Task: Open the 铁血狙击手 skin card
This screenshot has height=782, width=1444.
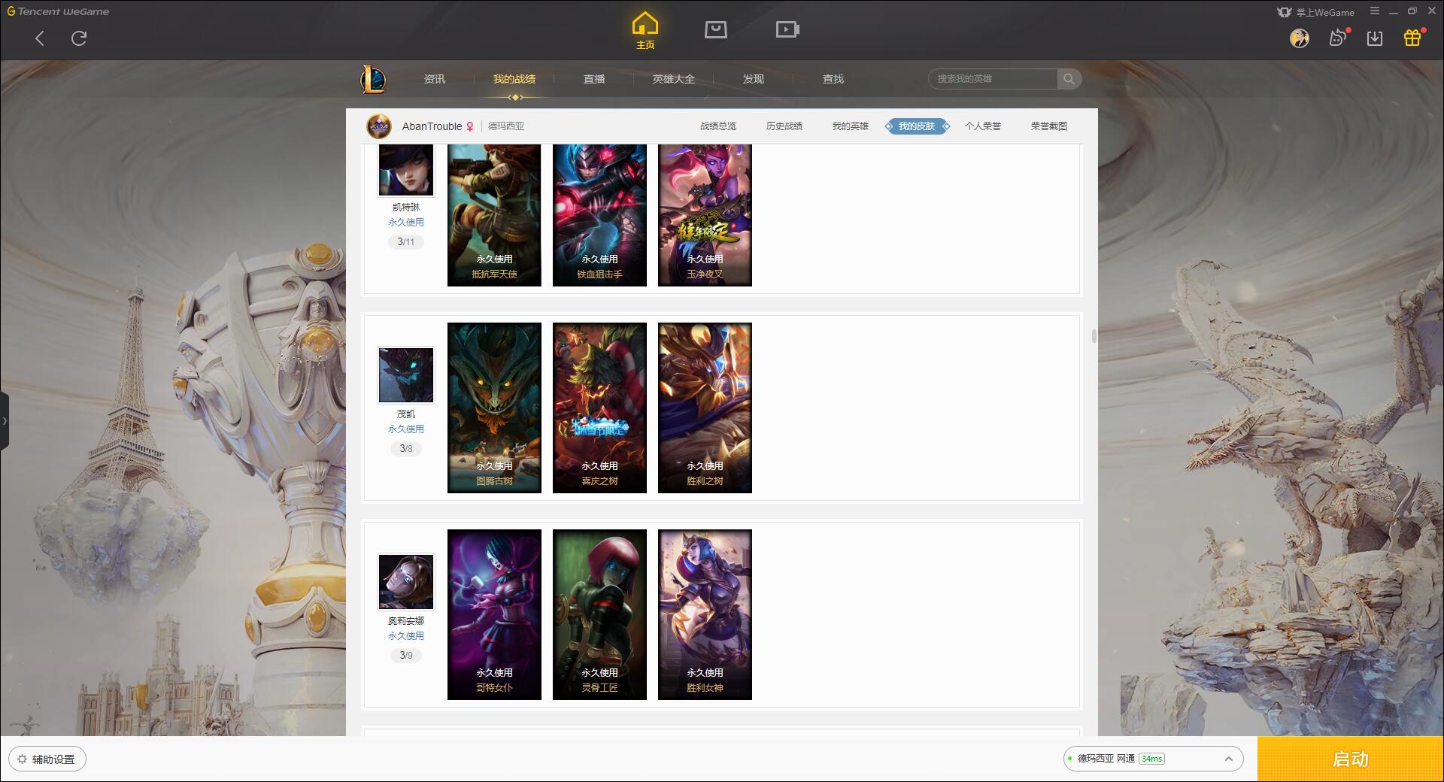Action: (599, 215)
